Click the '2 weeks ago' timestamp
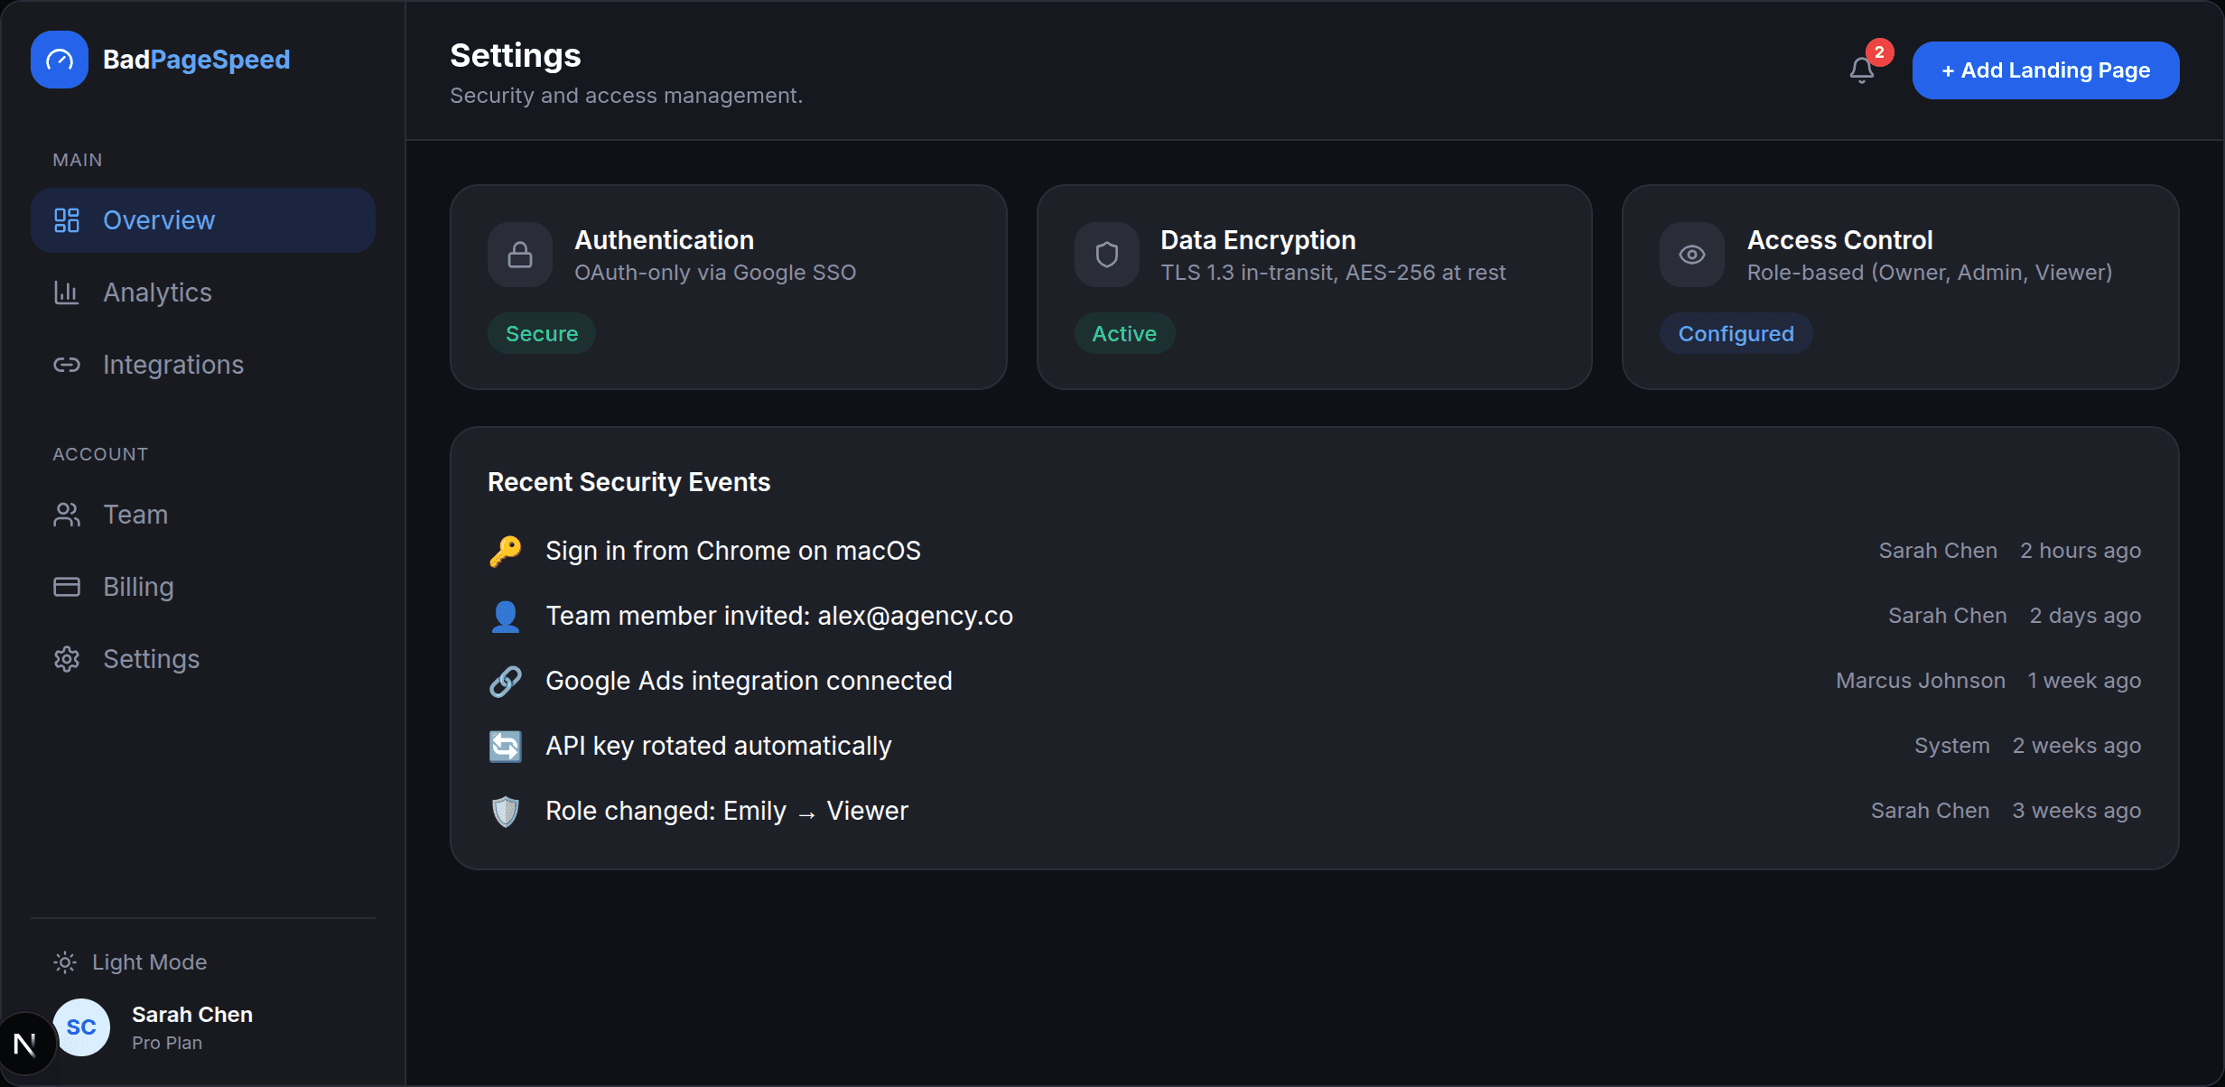 pos(2077,746)
